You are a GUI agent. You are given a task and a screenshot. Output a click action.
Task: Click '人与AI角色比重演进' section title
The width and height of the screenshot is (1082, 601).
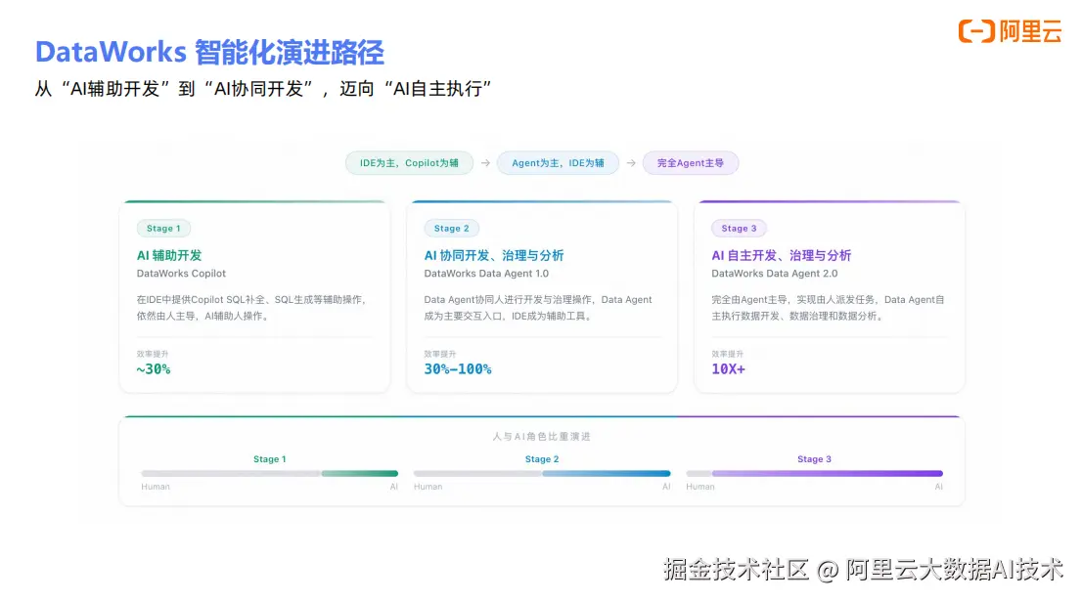pyautogui.click(x=542, y=436)
